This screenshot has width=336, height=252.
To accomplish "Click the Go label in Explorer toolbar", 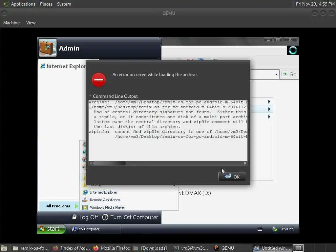I will 293,74.
